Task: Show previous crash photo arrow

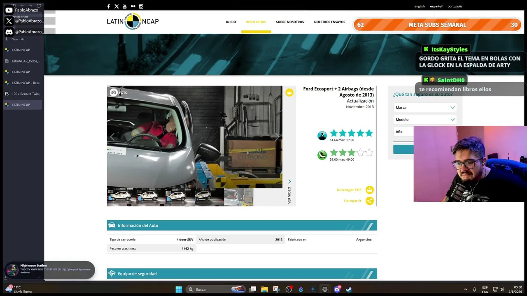Action: point(112,136)
